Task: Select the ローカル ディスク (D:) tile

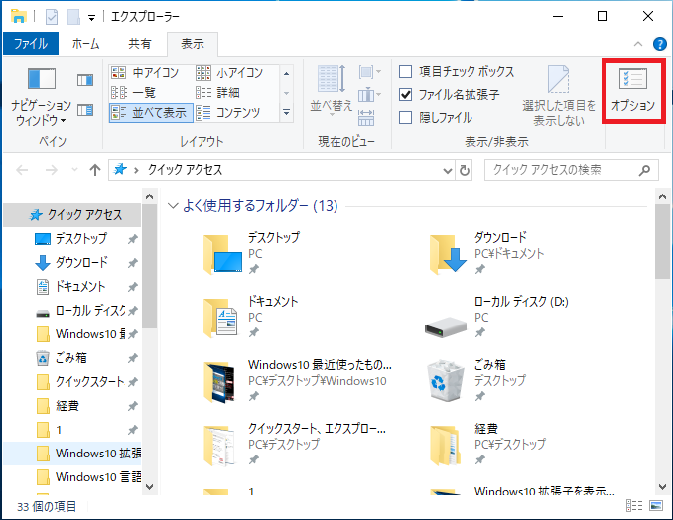Action: pyautogui.click(x=498, y=317)
